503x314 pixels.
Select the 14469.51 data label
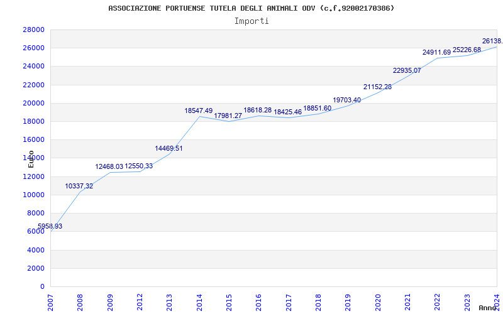pos(169,148)
